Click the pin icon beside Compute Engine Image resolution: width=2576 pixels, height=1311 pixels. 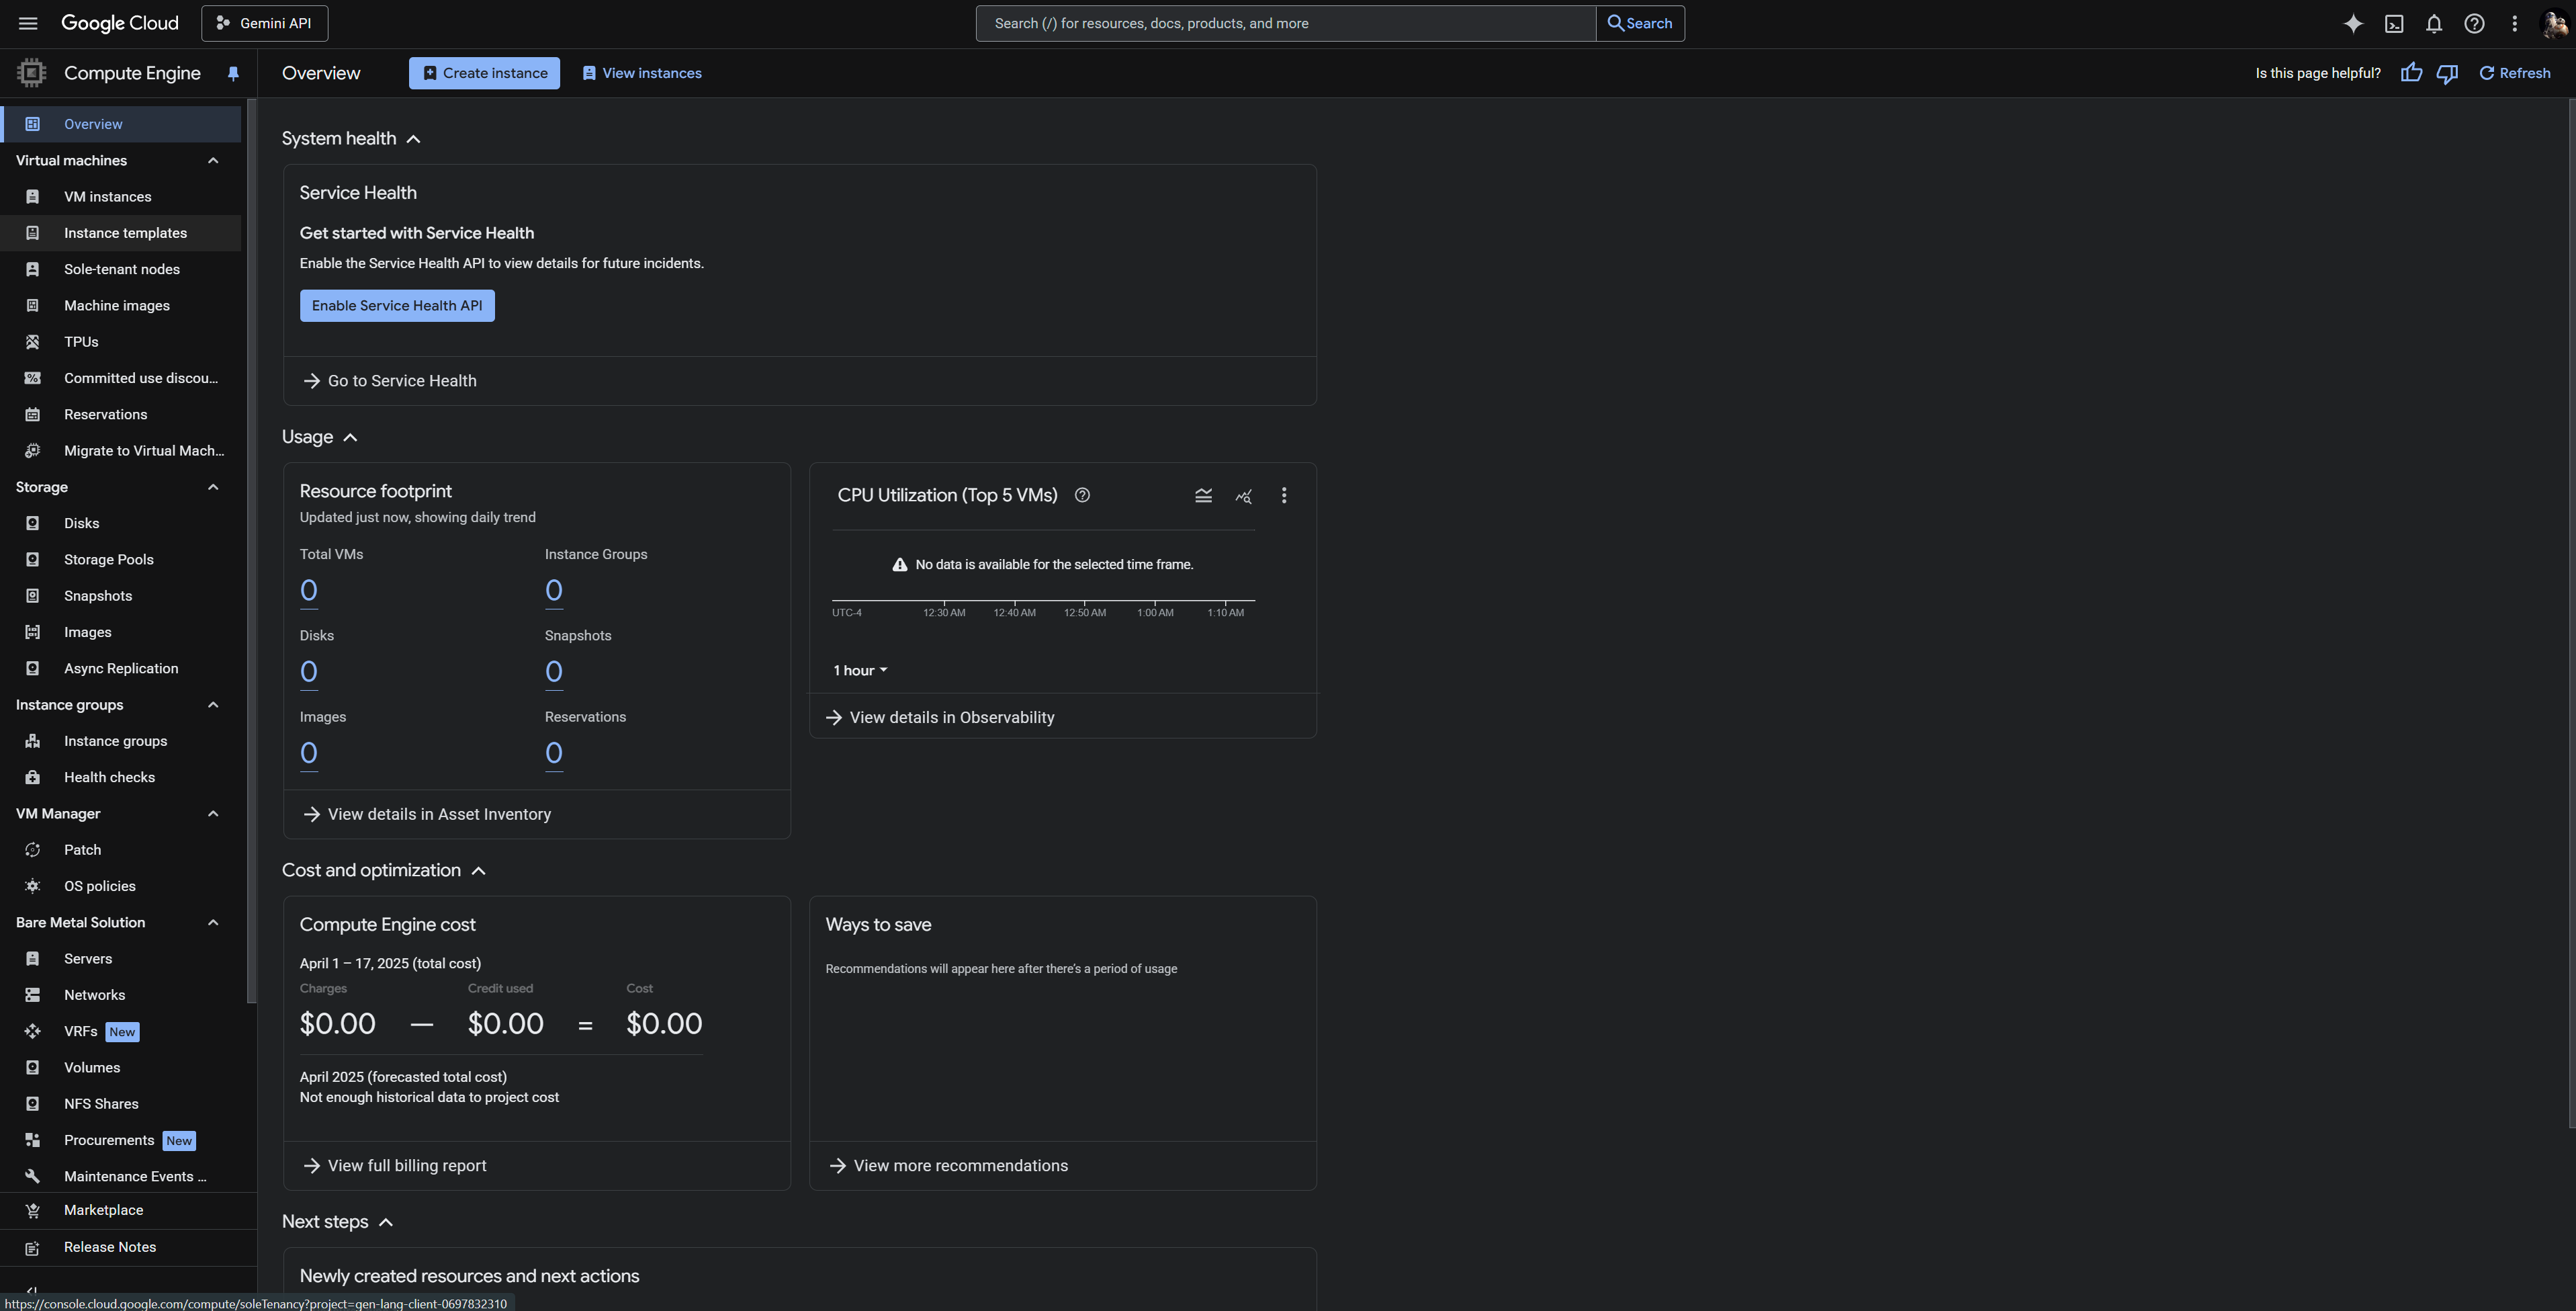(233, 73)
